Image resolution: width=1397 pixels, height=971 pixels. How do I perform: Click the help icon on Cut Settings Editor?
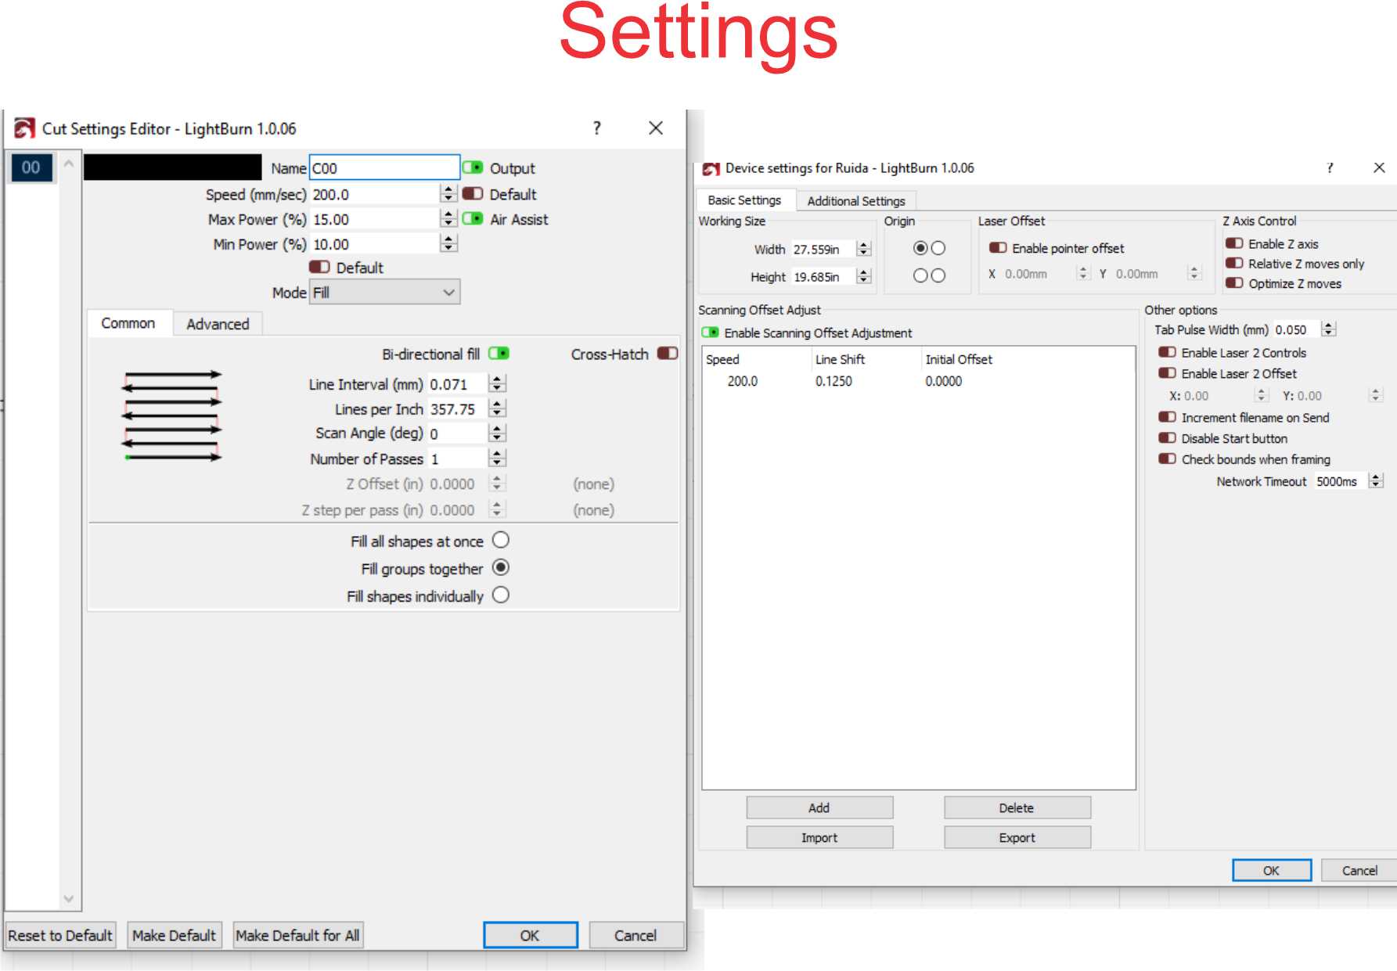coord(597,128)
